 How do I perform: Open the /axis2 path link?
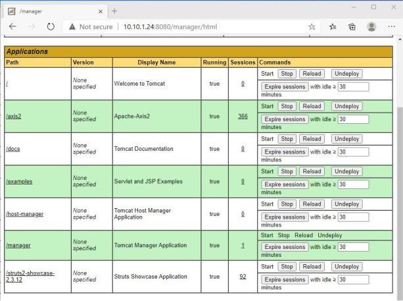tap(14, 116)
